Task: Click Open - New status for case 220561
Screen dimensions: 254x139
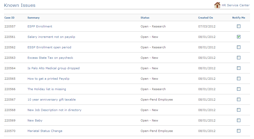Action: point(149,37)
